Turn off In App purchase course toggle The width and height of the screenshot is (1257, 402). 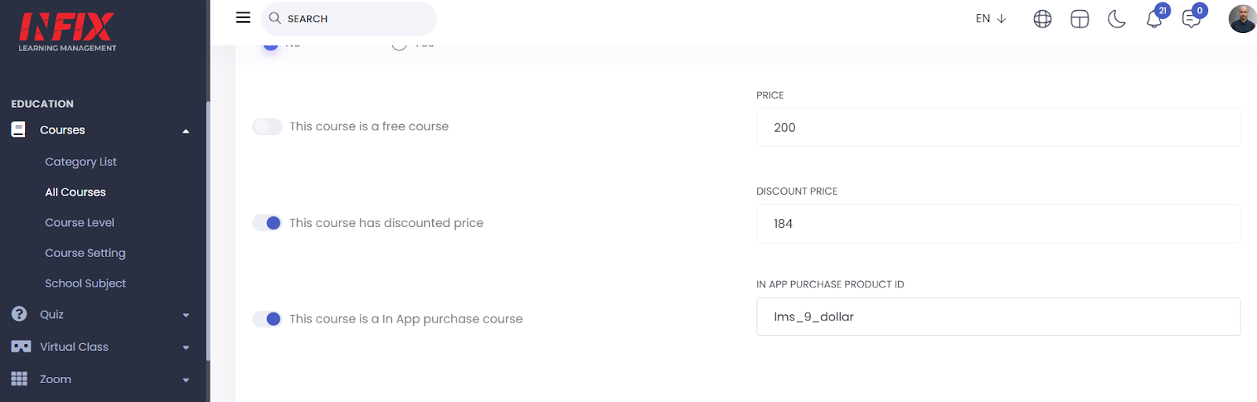[x=267, y=319]
